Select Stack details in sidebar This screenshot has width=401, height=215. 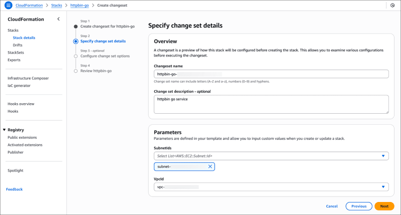[24, 38]
